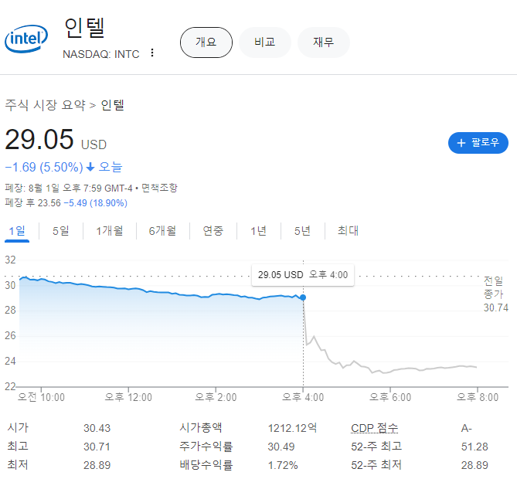
Task: Open the three-dot more options menu
Action: [x=152, y=53]
